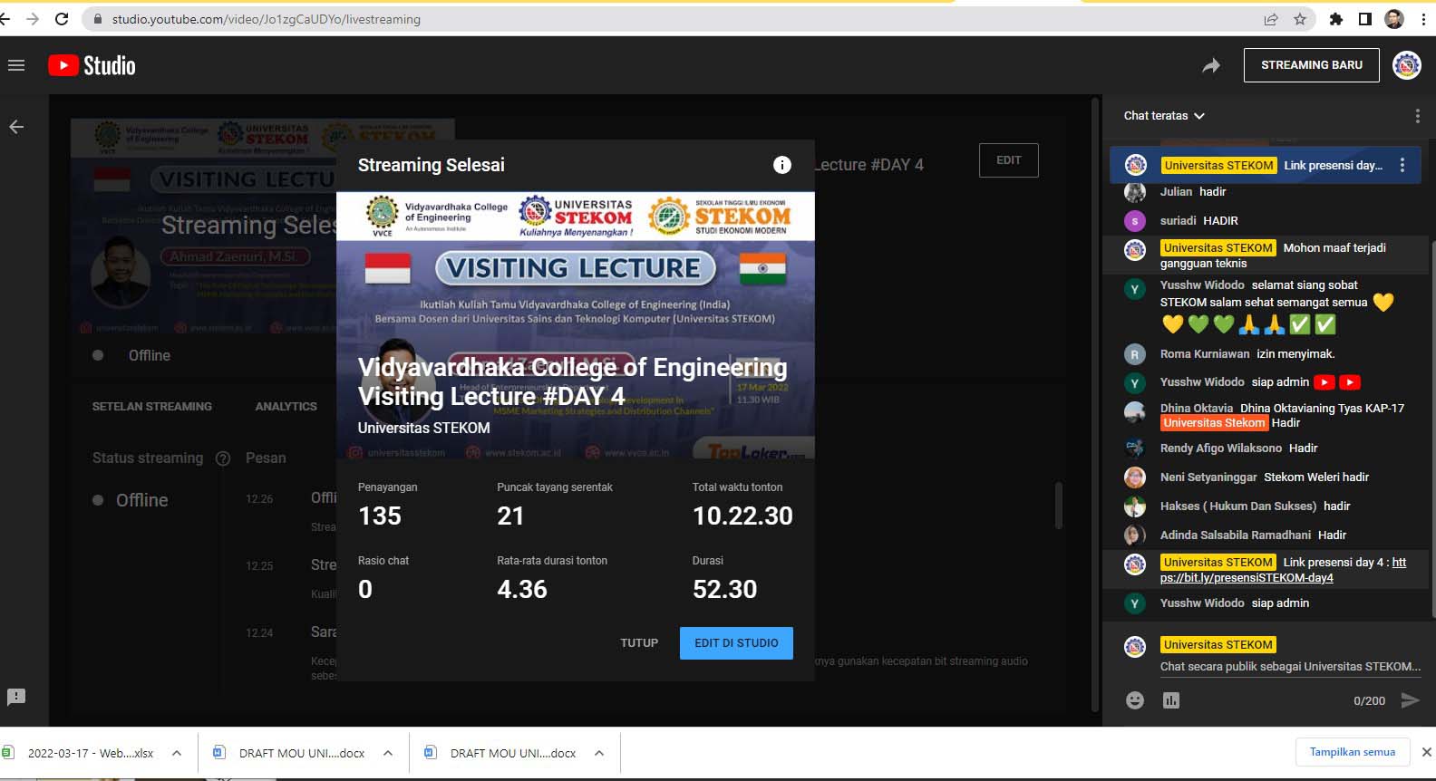Viewport: 1436px width, 781px height.
Task: Click the browser forward arrow
Action: (33, 19)
